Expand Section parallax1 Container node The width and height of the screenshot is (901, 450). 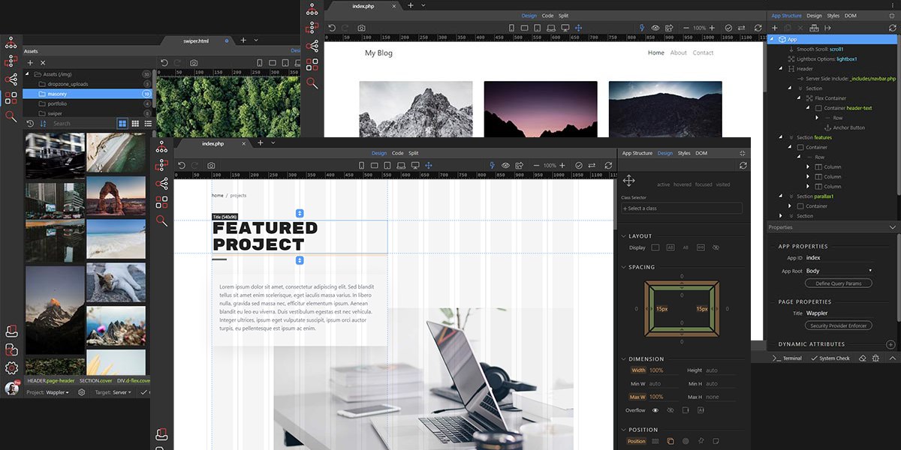(791, 206)
